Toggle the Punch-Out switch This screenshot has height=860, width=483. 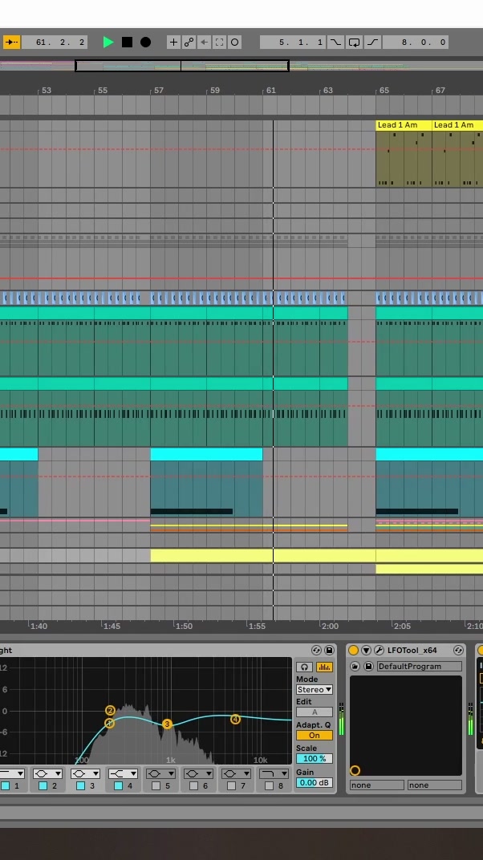click(x=373, y=43)
